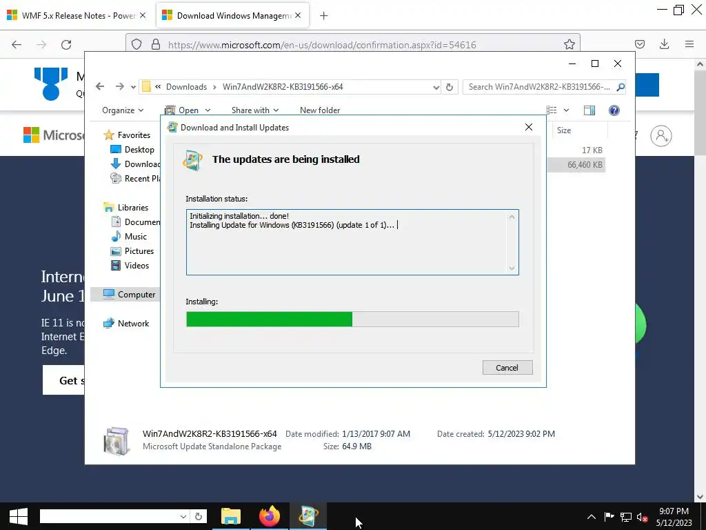Open a new Firefox tab
The image size is (706, 530).
click(323, 16)
